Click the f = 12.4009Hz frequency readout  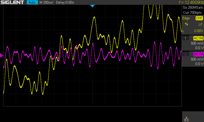pos(192,2)
